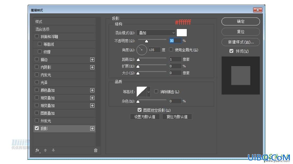Tick the 等高线 sub-option checkbox
The width and height of the screenshot is (293, 164).
click(40, 44)
